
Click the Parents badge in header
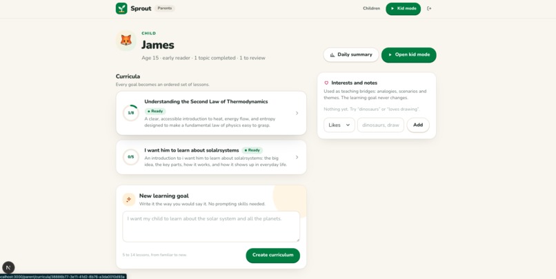pyautogui.click(x=165, y=8)
